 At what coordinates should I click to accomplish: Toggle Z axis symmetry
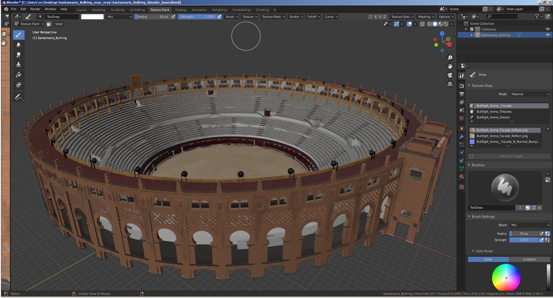click(x=385, y=17)
